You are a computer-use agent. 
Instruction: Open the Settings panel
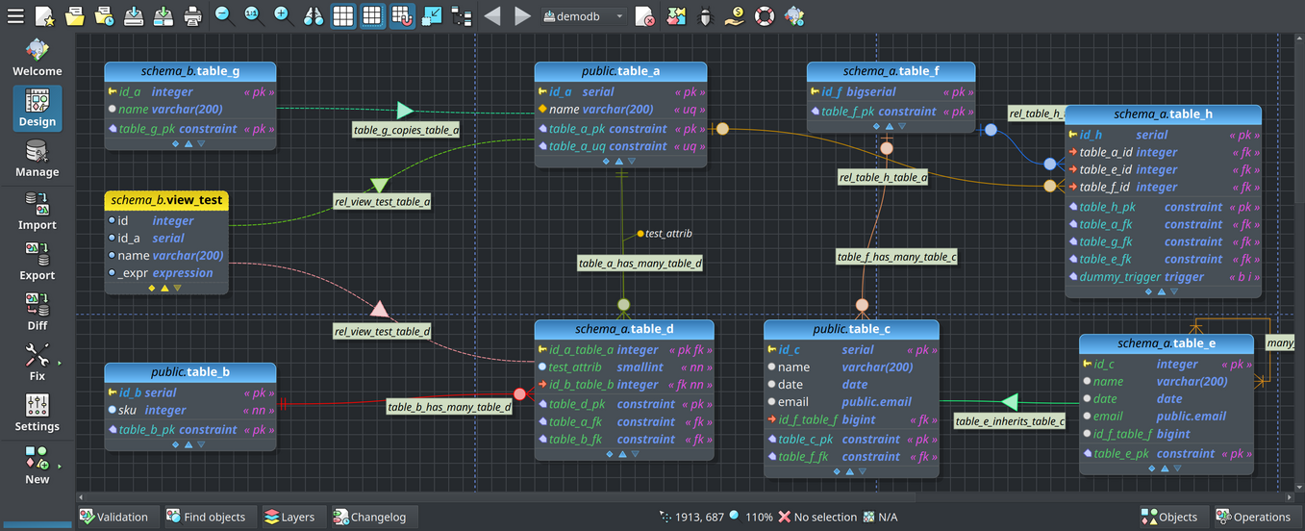point(37,413)
